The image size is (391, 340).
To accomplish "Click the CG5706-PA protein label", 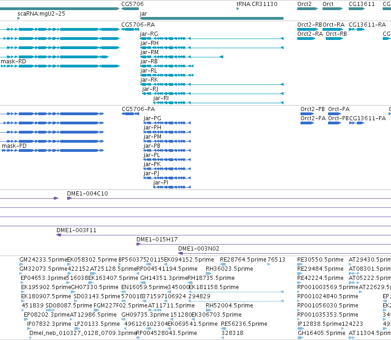I will point(138,109).
